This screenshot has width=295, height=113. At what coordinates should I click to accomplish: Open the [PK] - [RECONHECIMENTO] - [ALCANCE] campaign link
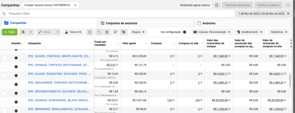tap(59, 91)
